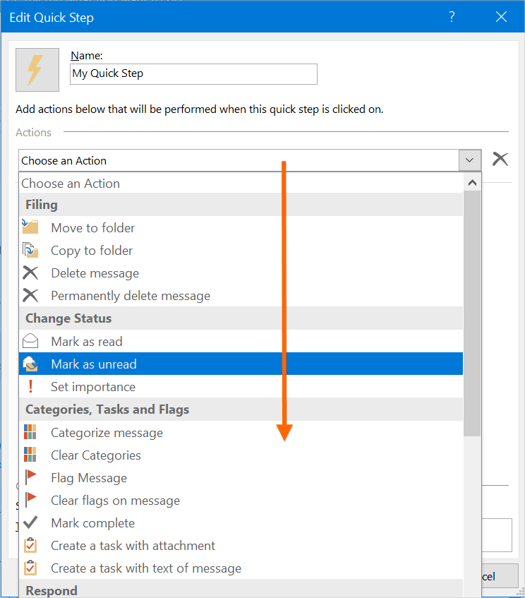Screen dimensions: 525x598
Task: Click the Create a task with attachment icon
Action: pyautogui.click(x=30, y=546)
